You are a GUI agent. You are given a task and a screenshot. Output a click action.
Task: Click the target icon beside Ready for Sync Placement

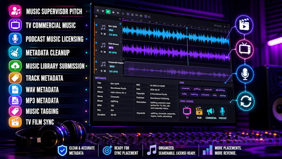tap(107, 150)
